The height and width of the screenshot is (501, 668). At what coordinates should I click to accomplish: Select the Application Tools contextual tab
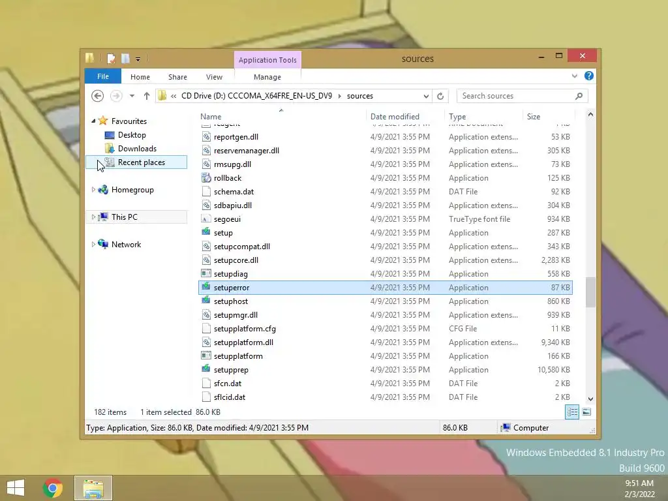coord(267,60)
